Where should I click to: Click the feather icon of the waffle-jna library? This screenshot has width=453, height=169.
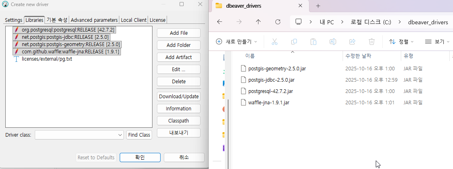tap(17, 52)
